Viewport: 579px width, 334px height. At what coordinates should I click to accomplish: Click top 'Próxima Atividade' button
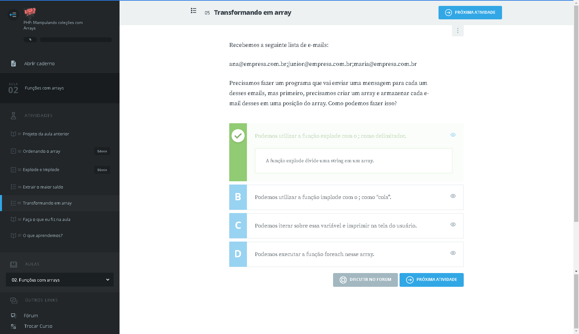coord(470,12)
